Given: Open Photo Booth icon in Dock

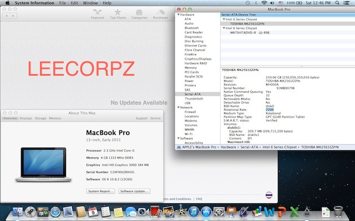Looking at the screenshot, I should pos(155,212).
